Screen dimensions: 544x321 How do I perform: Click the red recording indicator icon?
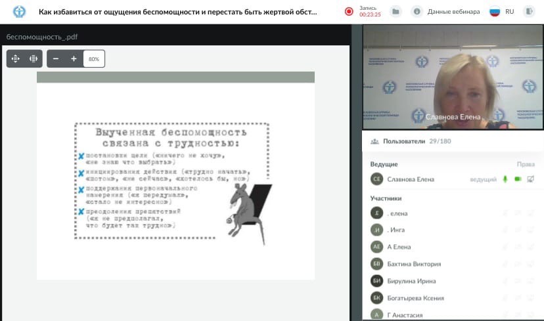349,11
